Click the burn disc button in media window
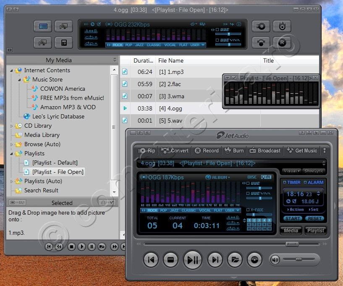This screenshot has height=286, width=343. point(282,26)
